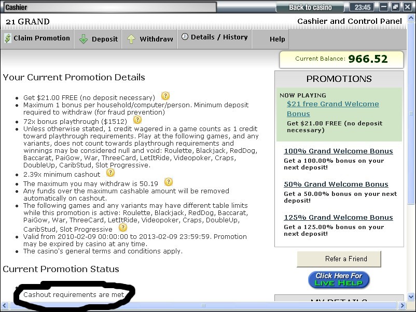Open help icon beside 72x bonus playthrough
416x312 pixels.
[137, 120]
